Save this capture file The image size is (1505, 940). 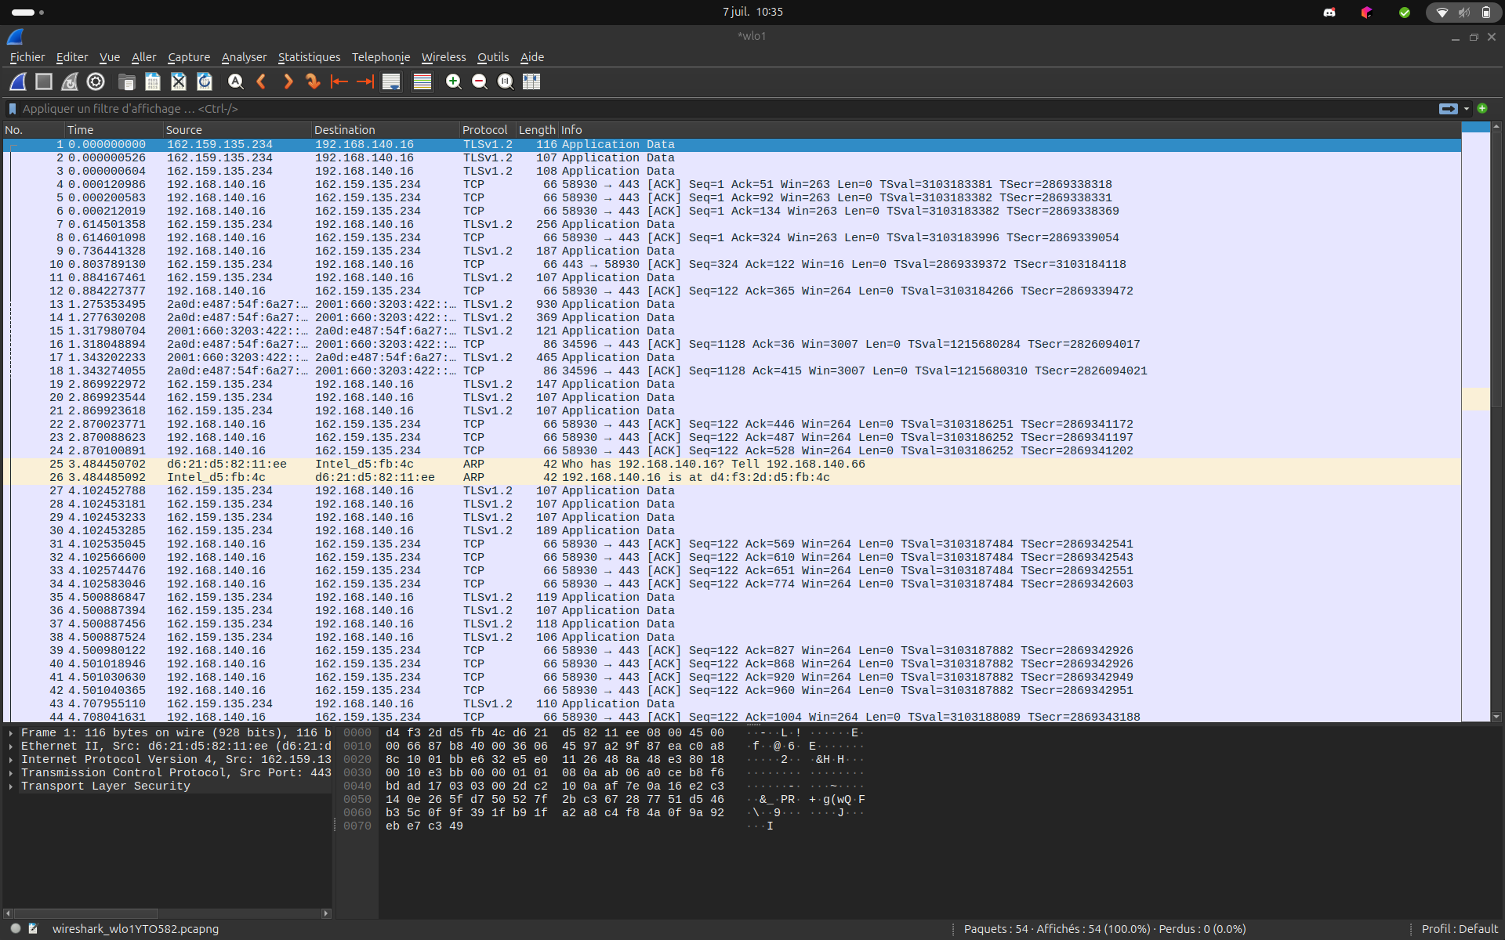tap(153, 81)
